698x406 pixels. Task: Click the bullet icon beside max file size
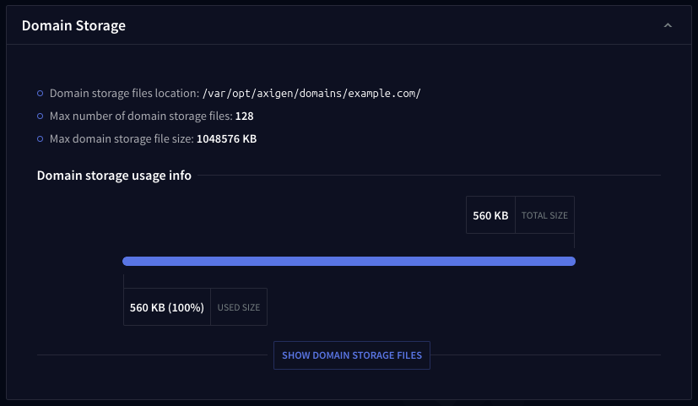(x=41, y=138)
